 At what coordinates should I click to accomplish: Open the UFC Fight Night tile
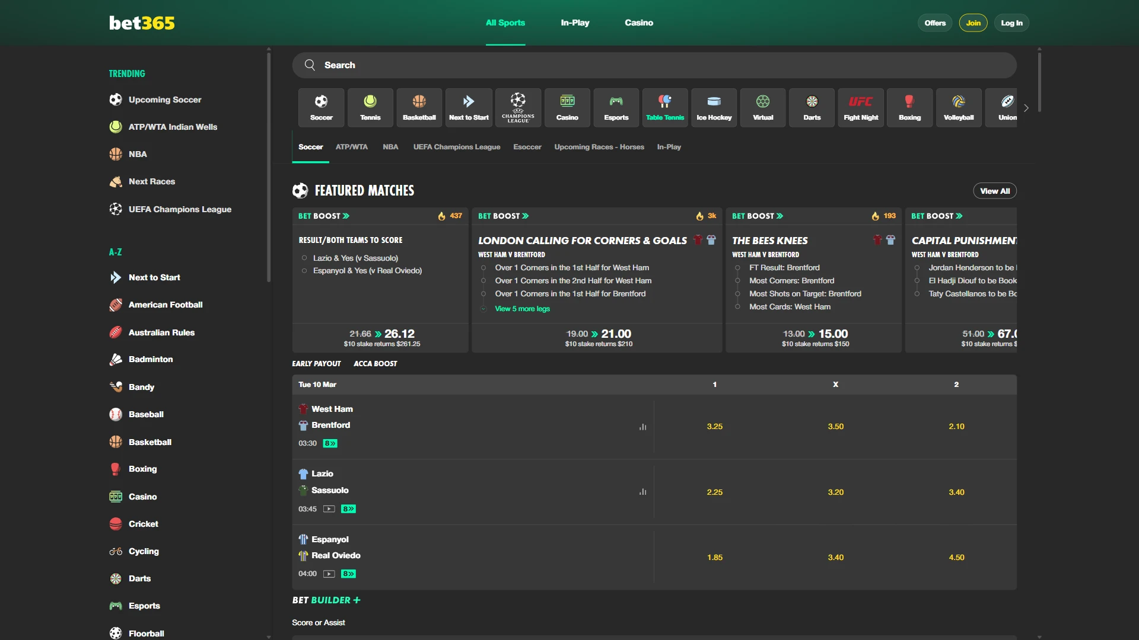861,107
